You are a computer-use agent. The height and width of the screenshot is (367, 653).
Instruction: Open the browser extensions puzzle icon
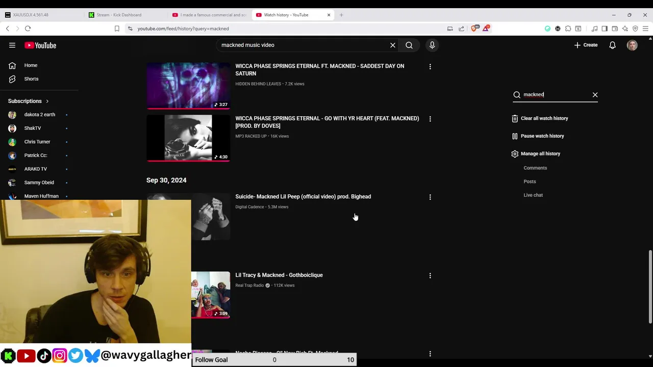568,29
